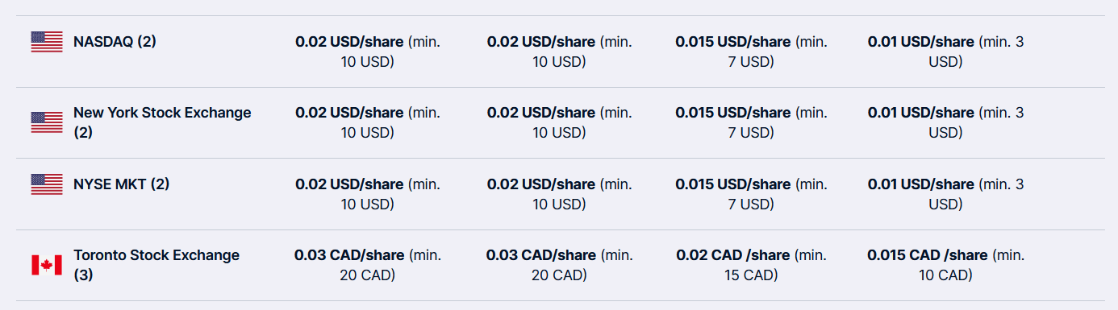Viewport: 1118px width, 310px height.
Task: Click New York Stock Exchange second 0.02 USD/share cell
Action: click(559, 122)
